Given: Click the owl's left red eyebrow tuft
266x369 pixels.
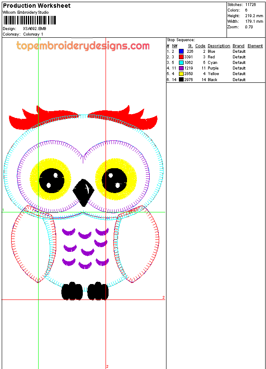Looking at the screenshot, I should [x=44, y=118].
